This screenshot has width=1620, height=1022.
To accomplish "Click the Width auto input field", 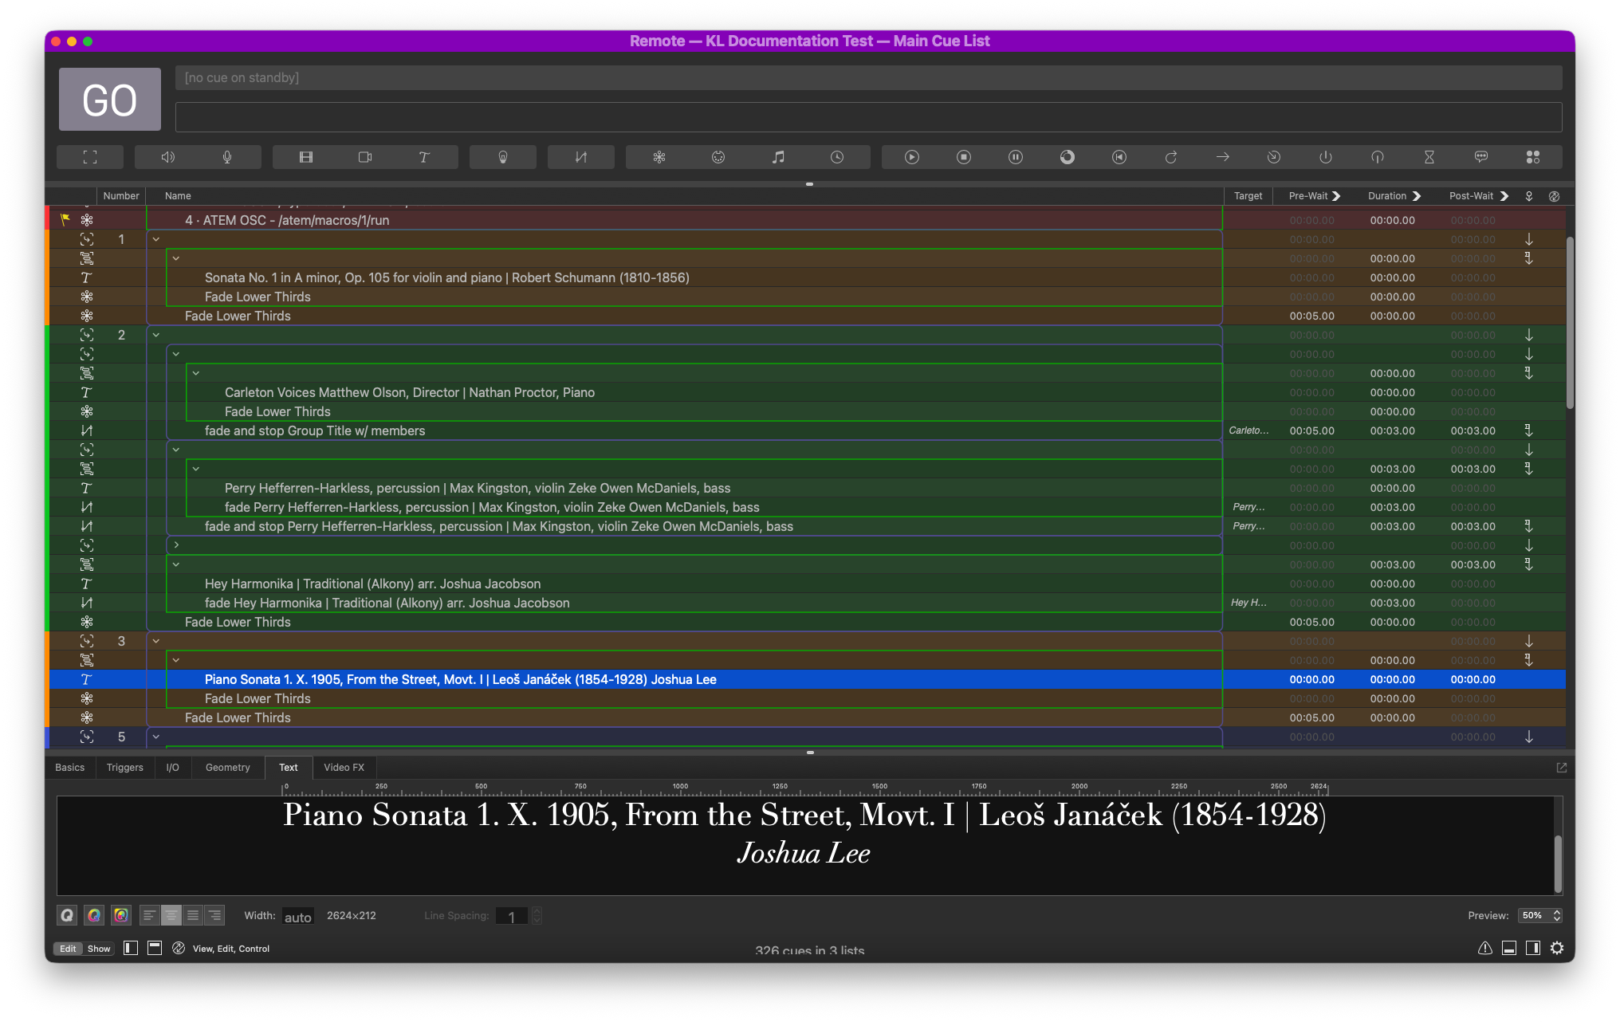I will [x=297, y=916].
